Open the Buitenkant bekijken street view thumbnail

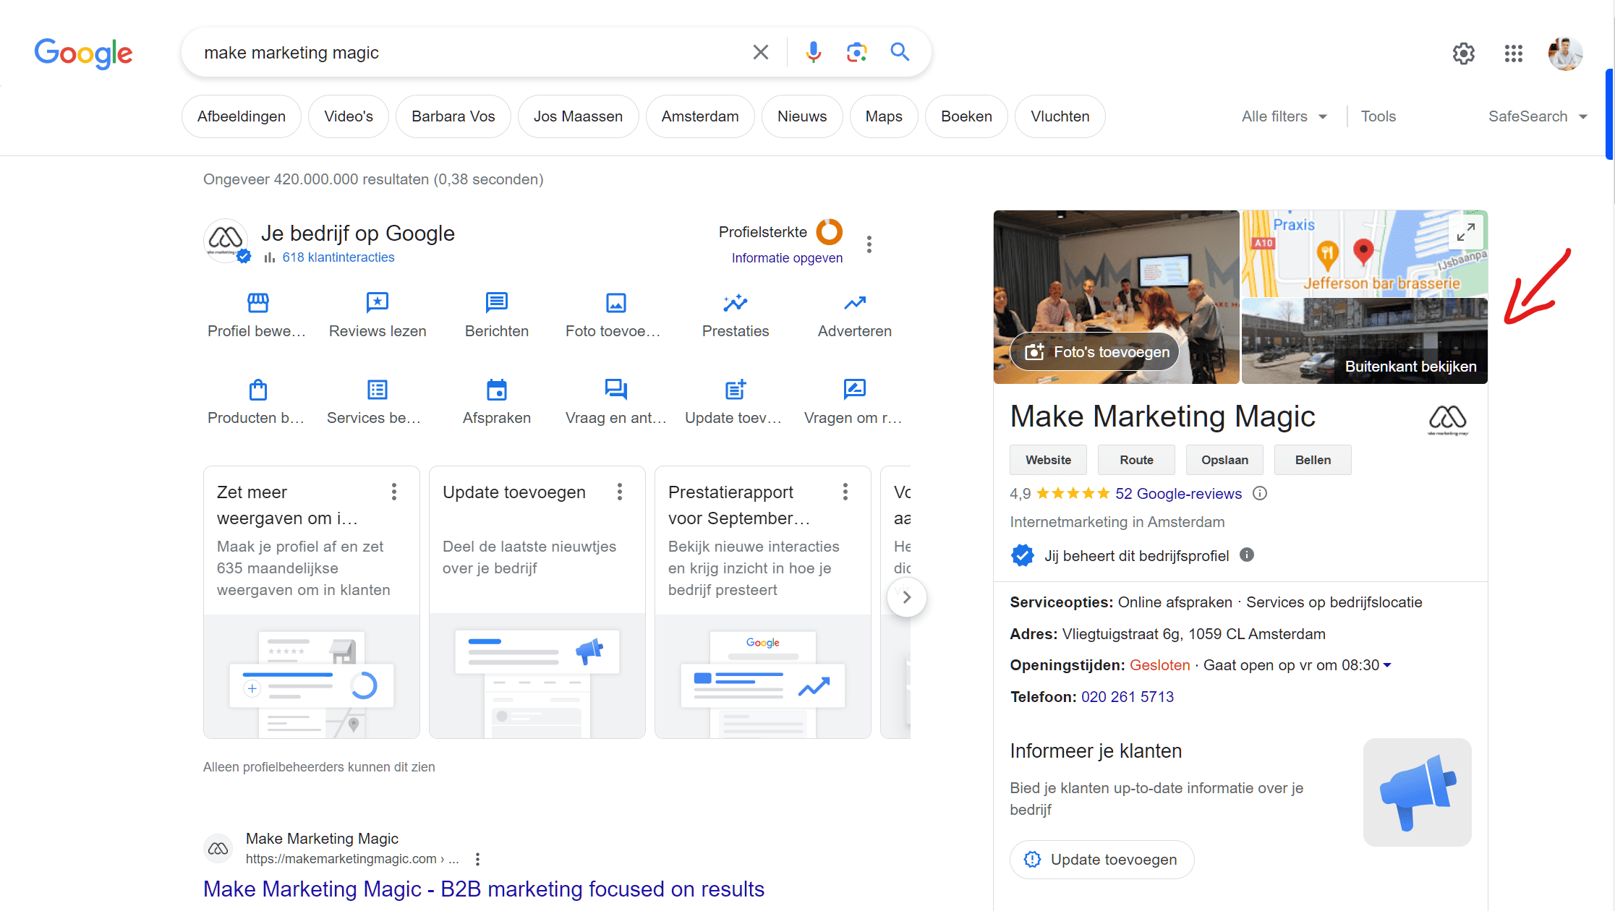(1365, 341)
